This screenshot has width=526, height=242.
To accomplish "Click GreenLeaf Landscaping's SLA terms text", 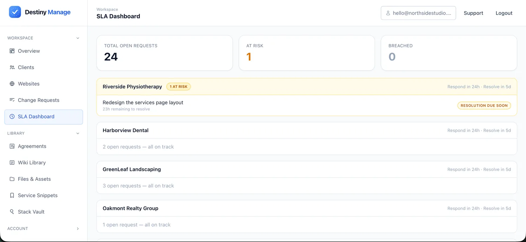I will click(x=479, y=169).
